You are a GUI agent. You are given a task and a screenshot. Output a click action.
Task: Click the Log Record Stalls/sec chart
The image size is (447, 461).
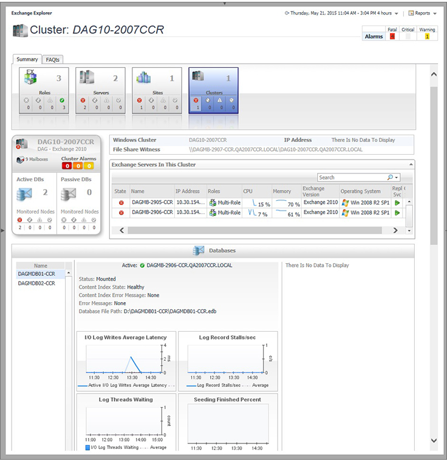tap(228, 362)
